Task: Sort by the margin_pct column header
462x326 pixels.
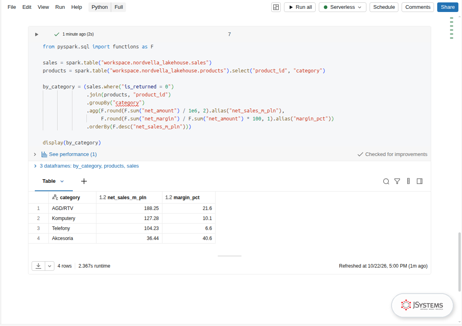Action: click(188, 198)
